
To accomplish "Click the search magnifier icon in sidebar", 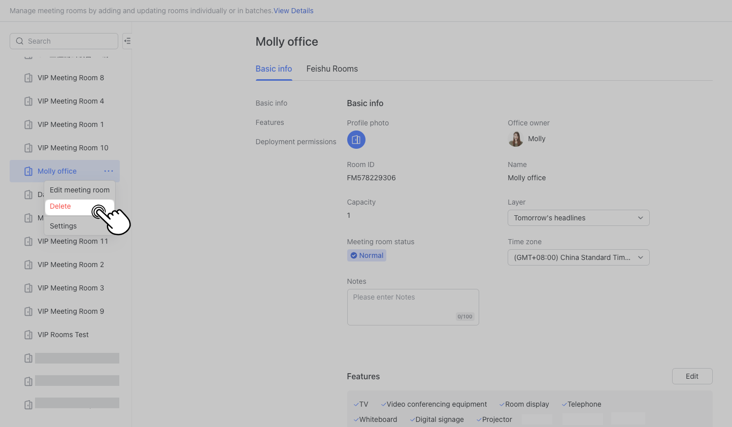I will [19, 41].
